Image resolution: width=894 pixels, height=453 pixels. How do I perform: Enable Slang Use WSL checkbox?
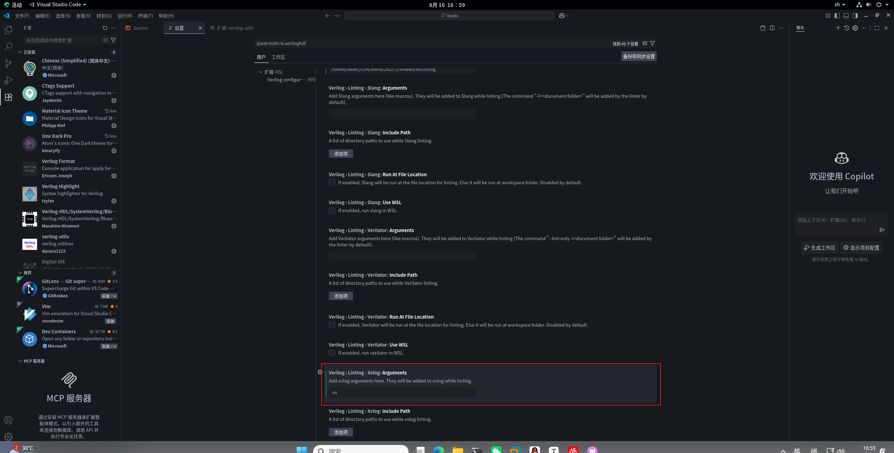pyautogui.click(x=332, y=210)
